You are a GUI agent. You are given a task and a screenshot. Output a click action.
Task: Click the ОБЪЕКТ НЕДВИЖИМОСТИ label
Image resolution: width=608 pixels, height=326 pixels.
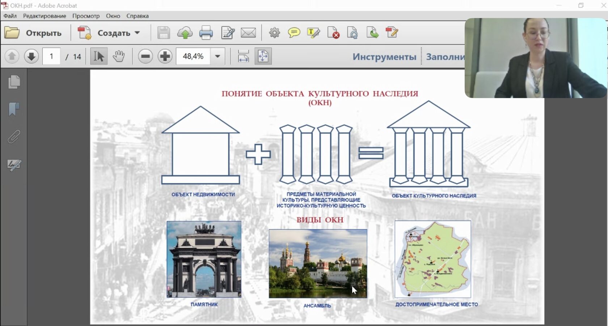pyautogui.click(x=203, y=194)
